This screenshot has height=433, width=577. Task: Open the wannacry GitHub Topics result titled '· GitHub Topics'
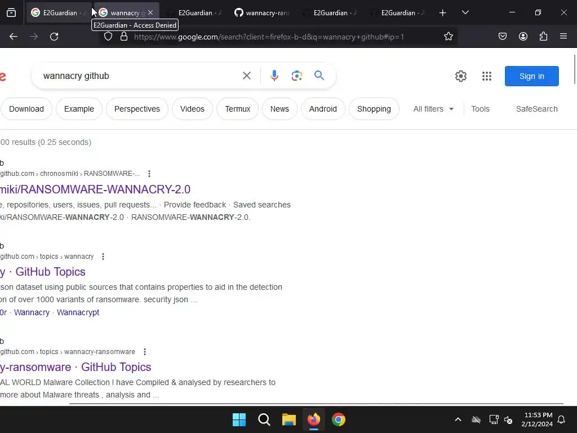coord(43,272)
